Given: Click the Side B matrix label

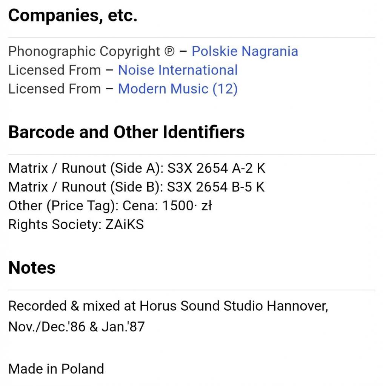Looking at the screenshot, I should point(86,187).
